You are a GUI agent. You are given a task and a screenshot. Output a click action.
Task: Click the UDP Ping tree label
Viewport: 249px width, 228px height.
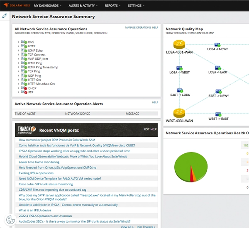(34, 75)
